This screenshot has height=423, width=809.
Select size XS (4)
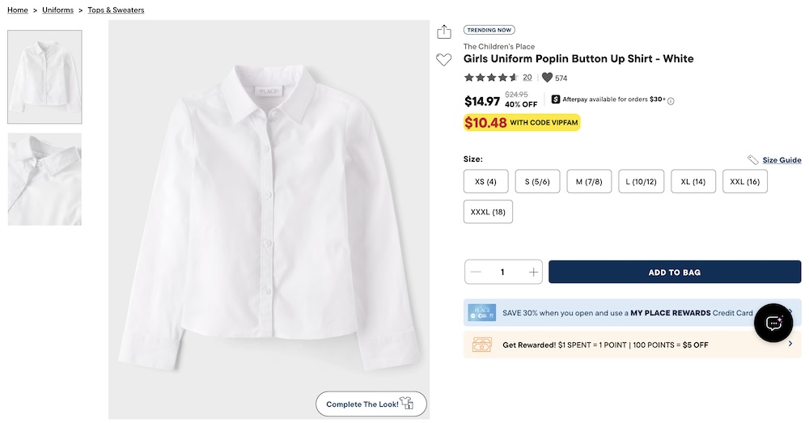point(486,181)
